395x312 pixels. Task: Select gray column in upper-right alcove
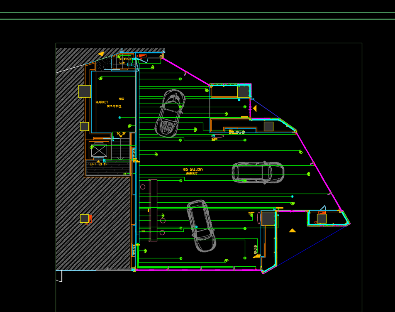tap(243, 91)
